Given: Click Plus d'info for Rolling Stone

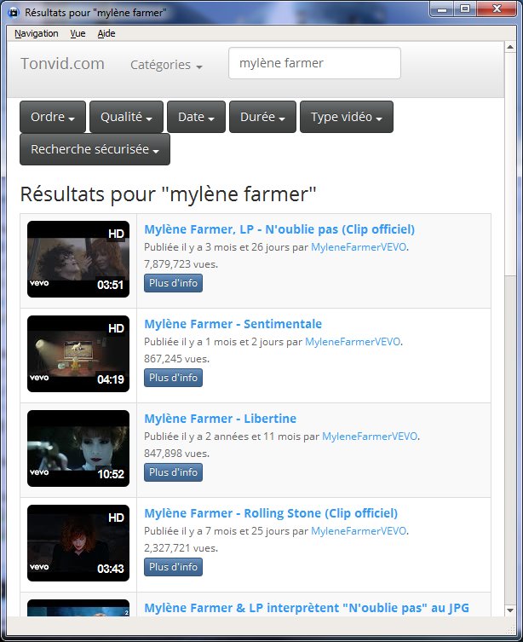Looking at the screenshot, I should (173, 567).
